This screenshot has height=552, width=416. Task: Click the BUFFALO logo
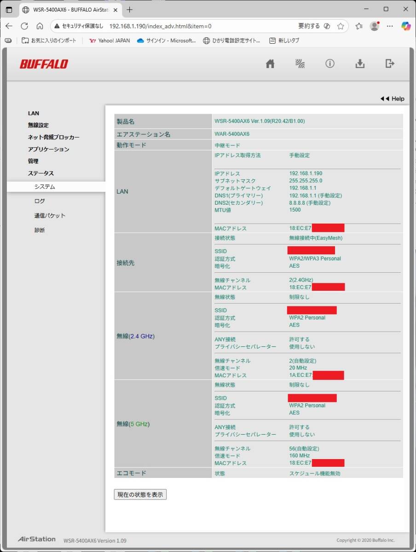pyautogui.click(x=45, y=64)
